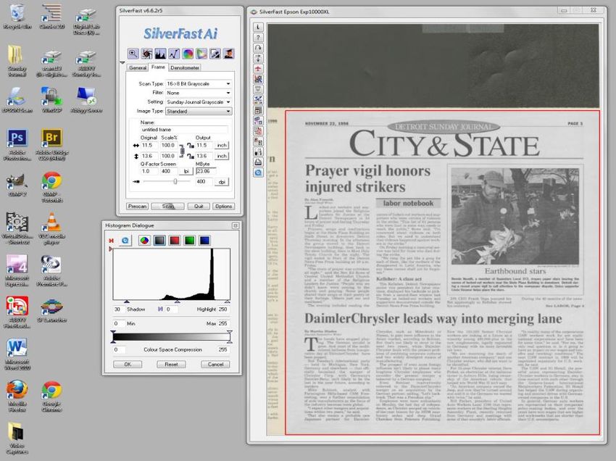Select the blue channel histogram button
Screen dimensions: 616x461
pos(204,240)
